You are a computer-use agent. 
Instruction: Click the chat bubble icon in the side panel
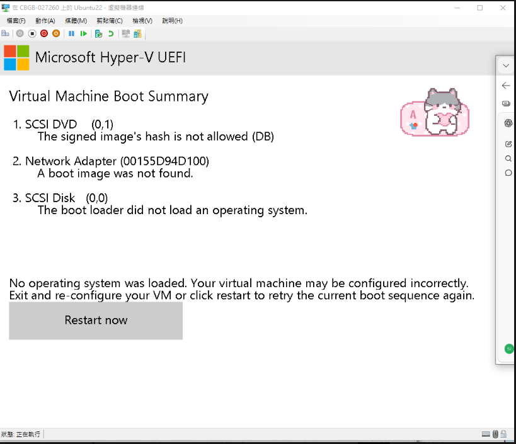coord(508,173)
